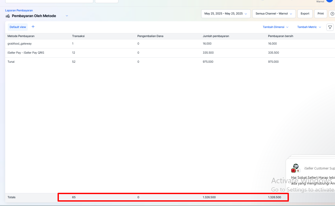
Task: Click the plus icon beside Default view
Action: pyautogui.click(x=33, y=27)
